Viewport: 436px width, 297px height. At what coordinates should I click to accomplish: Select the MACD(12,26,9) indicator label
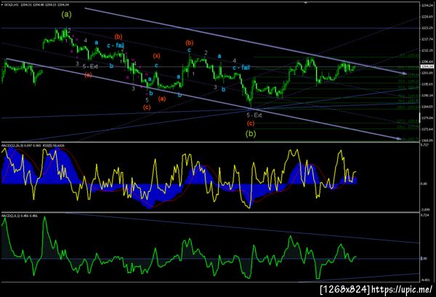(x=22, y=145)
